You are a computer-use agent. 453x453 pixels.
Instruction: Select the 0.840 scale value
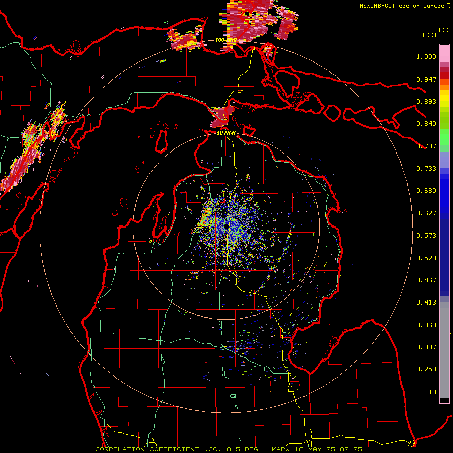[426, 124]
